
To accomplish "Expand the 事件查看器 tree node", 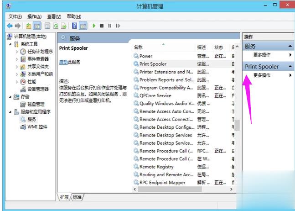I will point(17,59).
